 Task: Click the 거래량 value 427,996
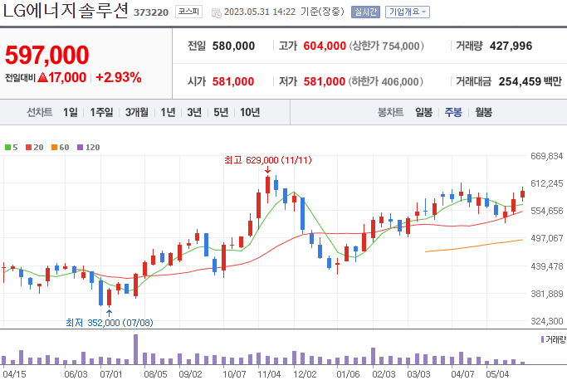pyautogui.click(x=511, y=46)
